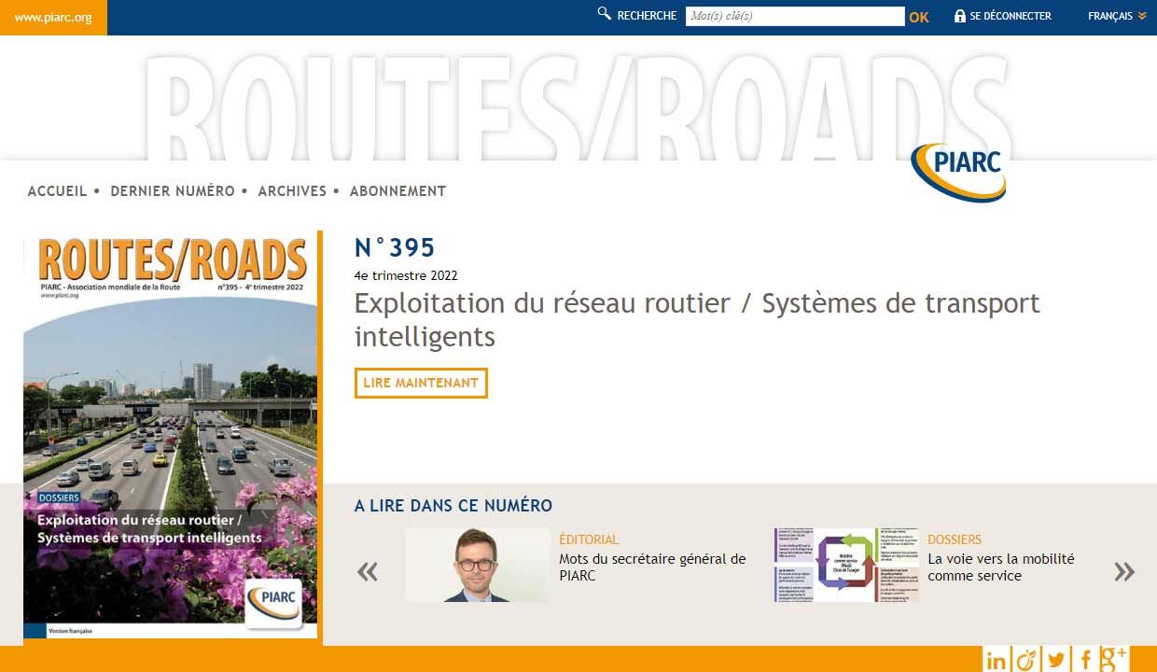Open the Facebook social icon
The image size is (1157, 672).
(x=1085, y=661)
